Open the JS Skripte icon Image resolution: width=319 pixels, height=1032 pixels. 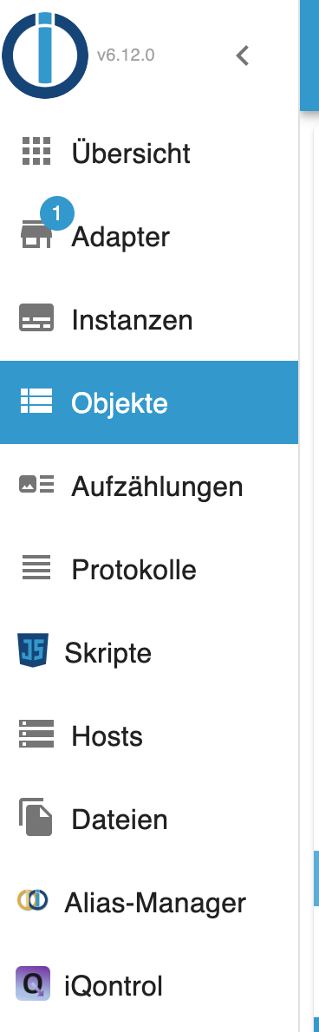click(x=33, y=650)
